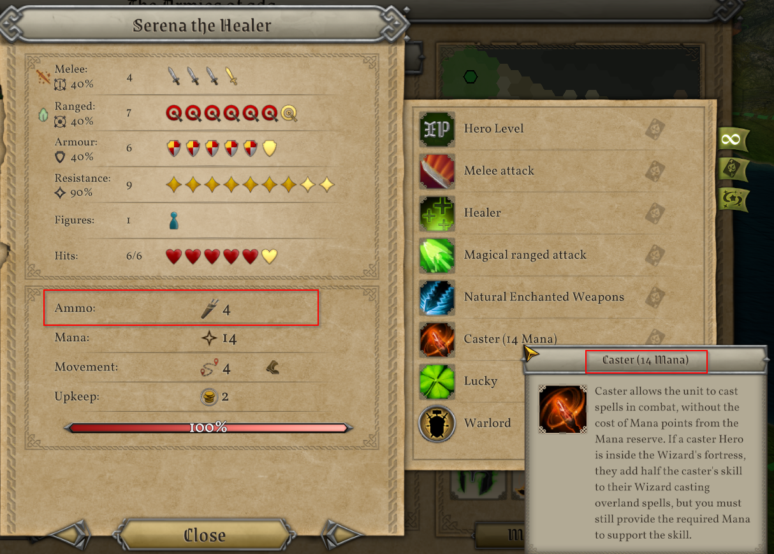Close the Serena the Healer panel

point(205,535)
